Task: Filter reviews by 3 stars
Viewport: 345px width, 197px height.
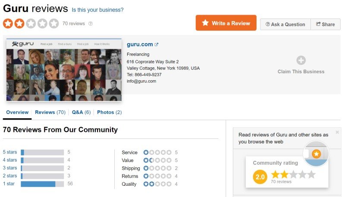Action: 10,168
